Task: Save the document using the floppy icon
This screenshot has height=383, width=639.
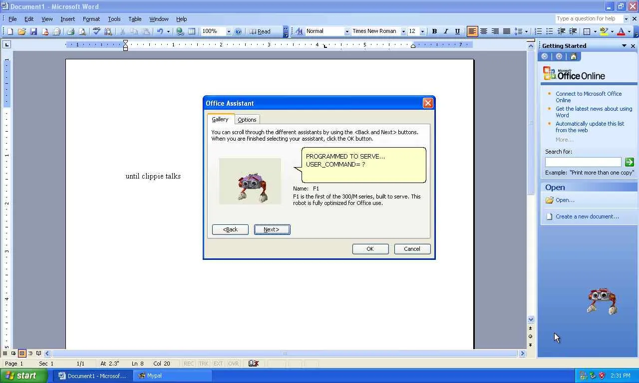Action: pos(33,31)
